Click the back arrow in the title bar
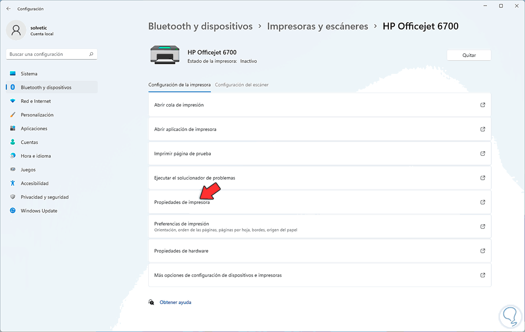Viewport: 525px width, 332px height. point(8,9)
